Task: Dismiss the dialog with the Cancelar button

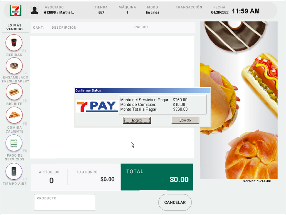Action: [185, 120]
